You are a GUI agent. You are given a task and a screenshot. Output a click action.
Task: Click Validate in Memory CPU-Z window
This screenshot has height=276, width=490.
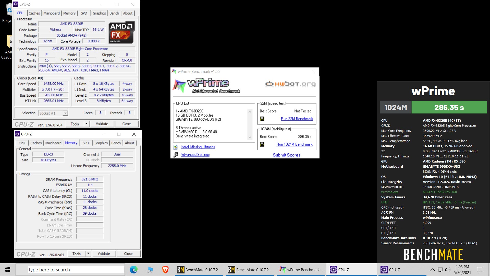pyautogui.click(x=104, y=254)
